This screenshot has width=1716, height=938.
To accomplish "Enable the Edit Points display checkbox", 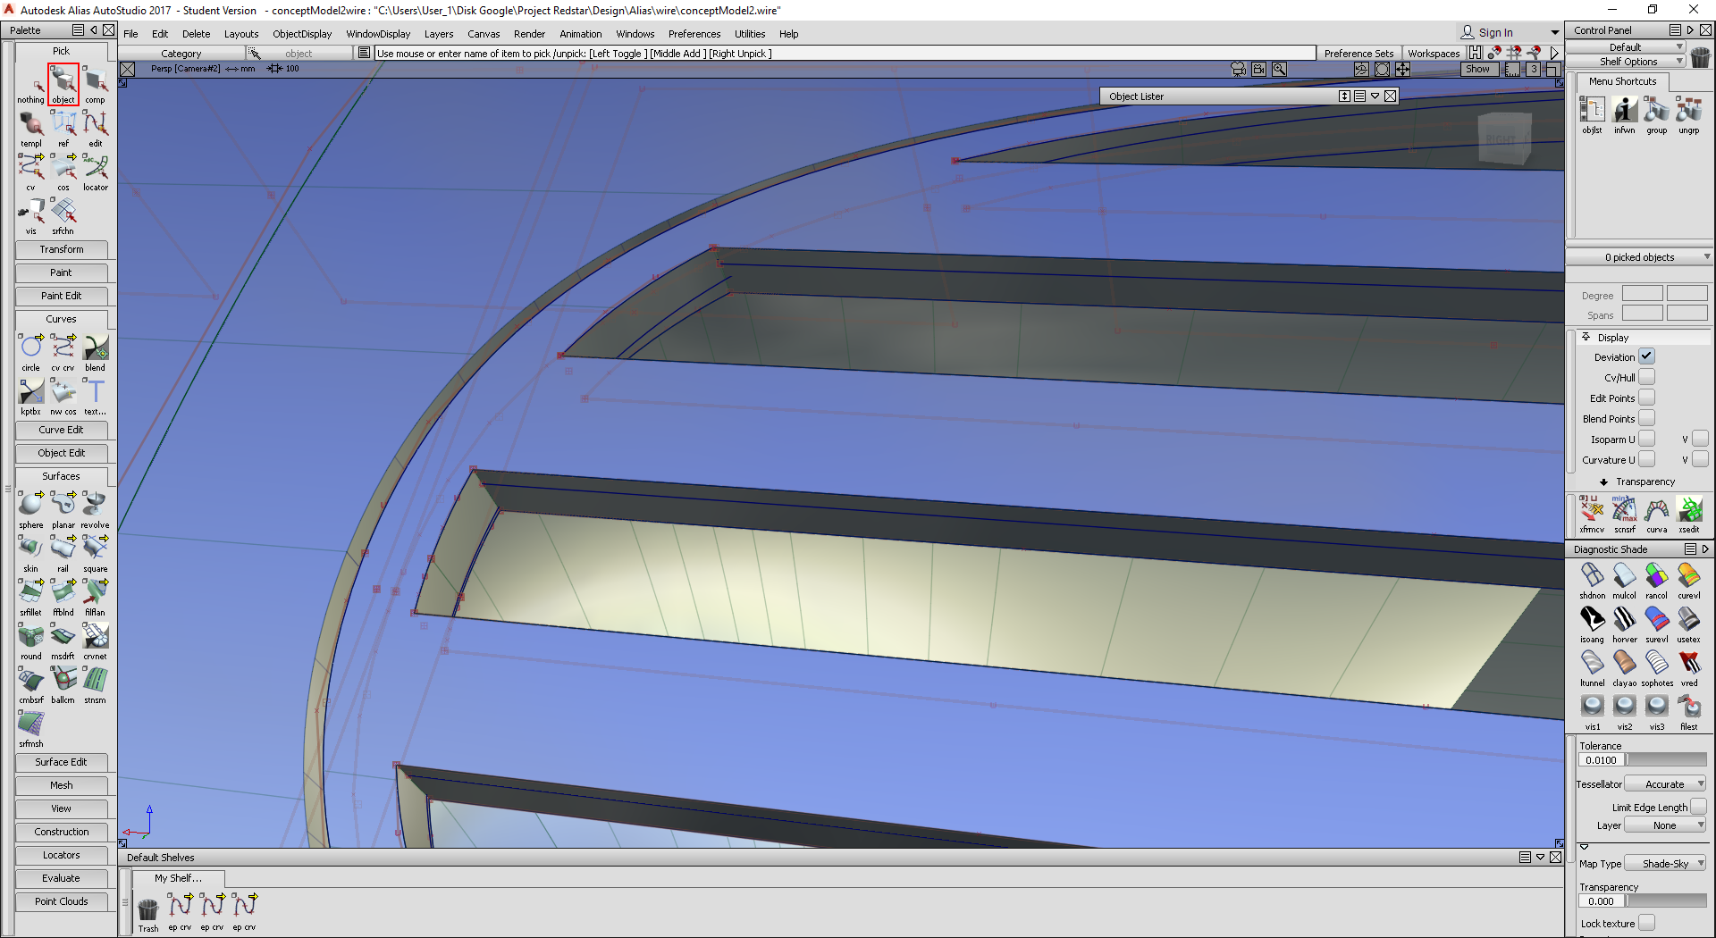I will point(1647,398).
